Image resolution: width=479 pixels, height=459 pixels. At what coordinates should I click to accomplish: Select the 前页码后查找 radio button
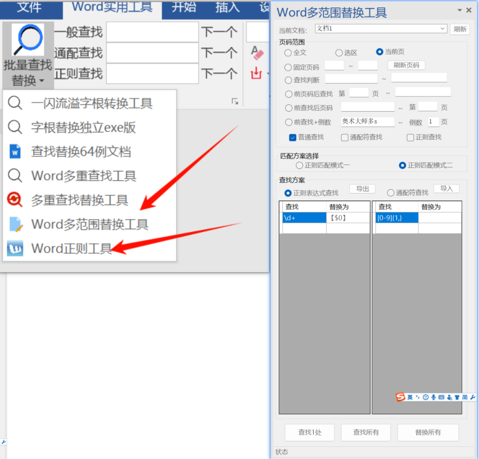click(x=289, y=94)
